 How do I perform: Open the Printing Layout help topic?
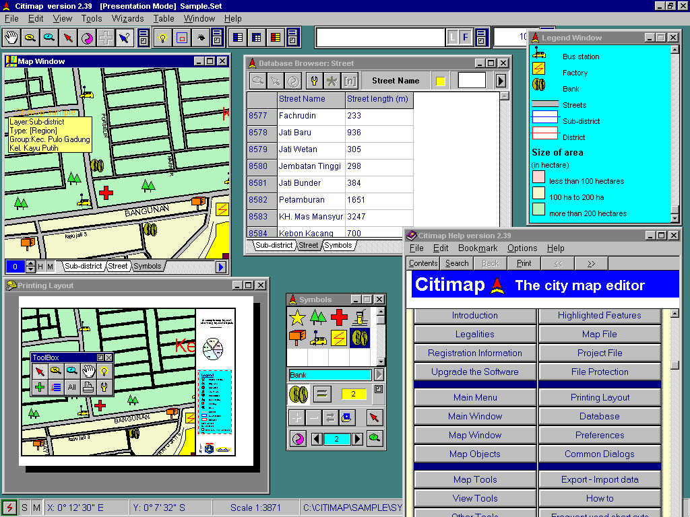[599, 397]
